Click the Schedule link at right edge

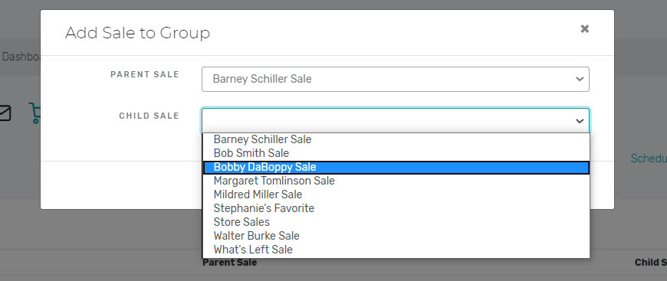pyautogui.click(x=649, y=158)
